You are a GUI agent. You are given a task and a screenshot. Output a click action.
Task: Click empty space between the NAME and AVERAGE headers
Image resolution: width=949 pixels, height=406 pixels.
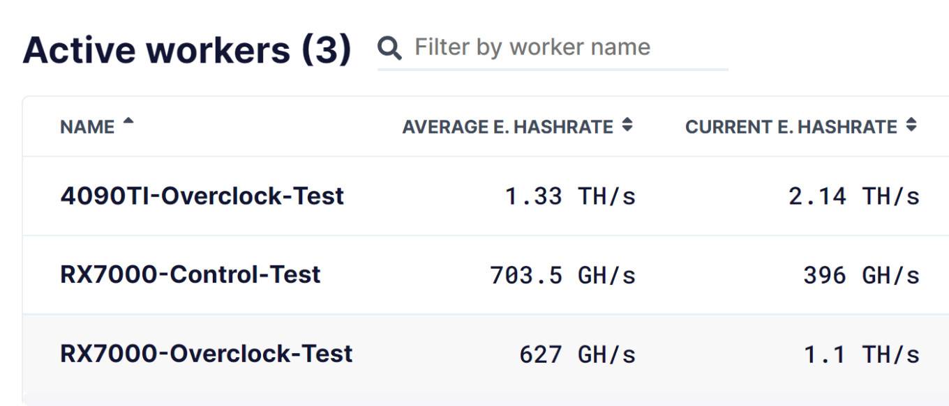(x=265, y=127)
